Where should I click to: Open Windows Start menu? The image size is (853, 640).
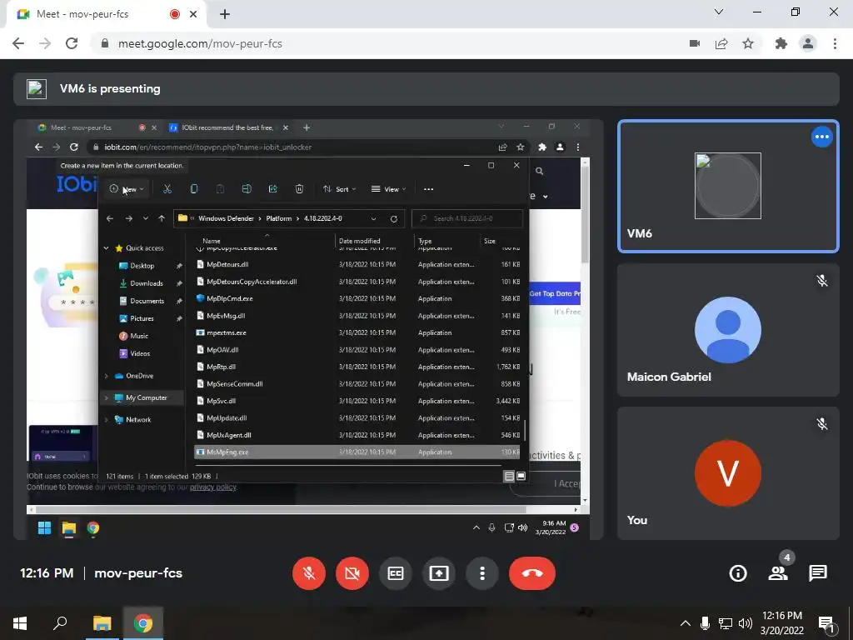(20, 623)
